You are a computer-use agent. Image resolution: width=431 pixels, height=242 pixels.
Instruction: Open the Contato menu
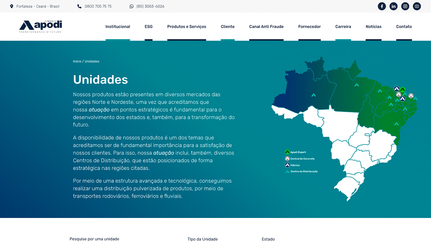[x=404, y=27]
